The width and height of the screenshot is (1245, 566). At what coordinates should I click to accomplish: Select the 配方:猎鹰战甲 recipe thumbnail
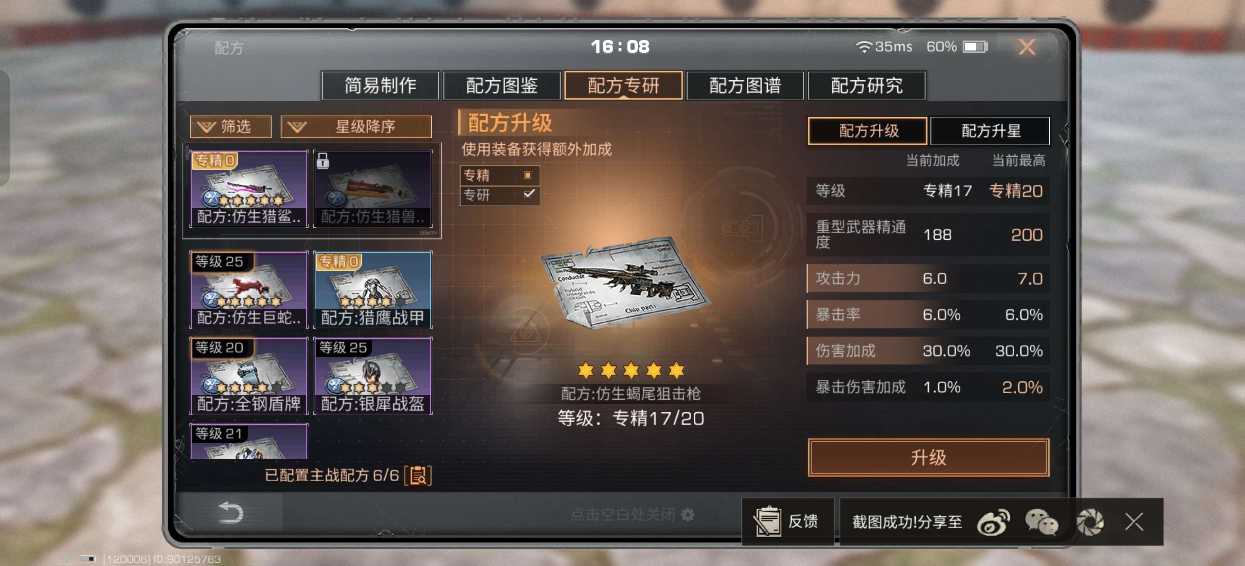(373, 290)
